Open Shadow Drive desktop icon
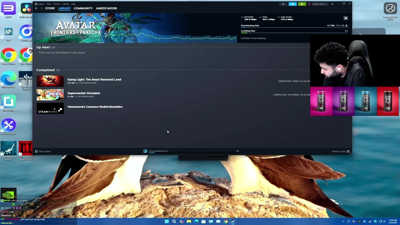 [8, 103]
